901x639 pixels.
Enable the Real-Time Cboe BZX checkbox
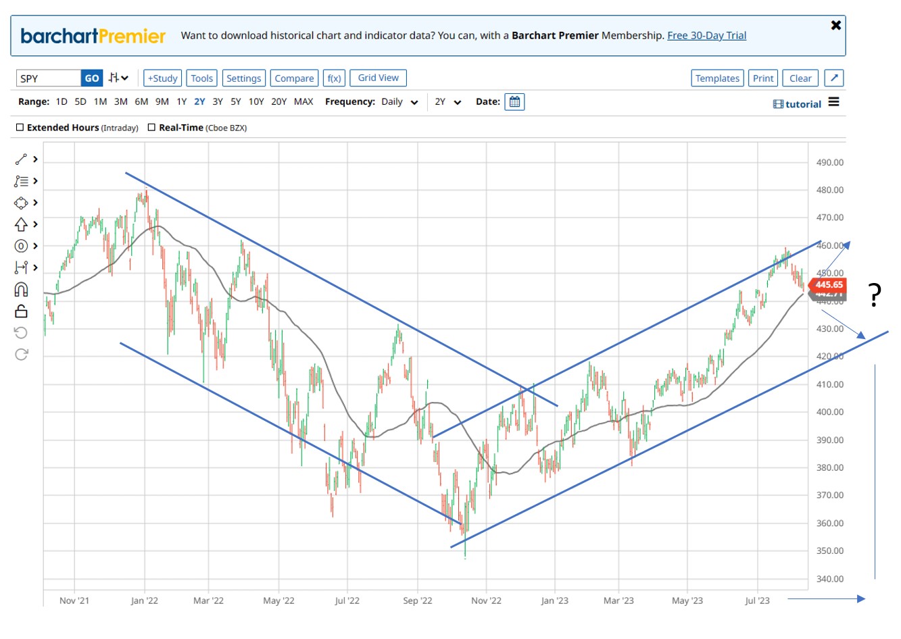pos(151,127)
